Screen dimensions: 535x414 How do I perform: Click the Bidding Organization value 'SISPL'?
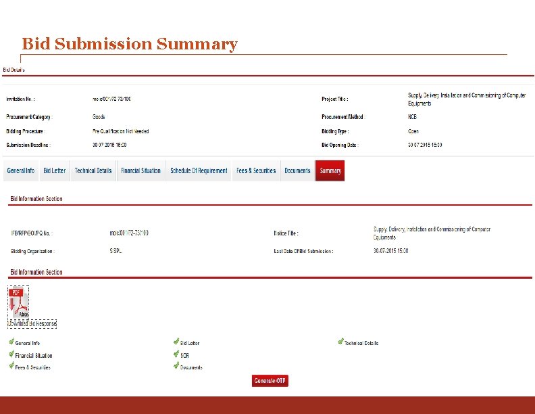pyautogui.click(x=116, y=251)
